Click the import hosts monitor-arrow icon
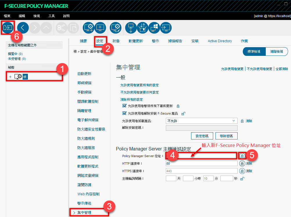The height and width of the screenshot is (217, 291). tap(166, 28)
